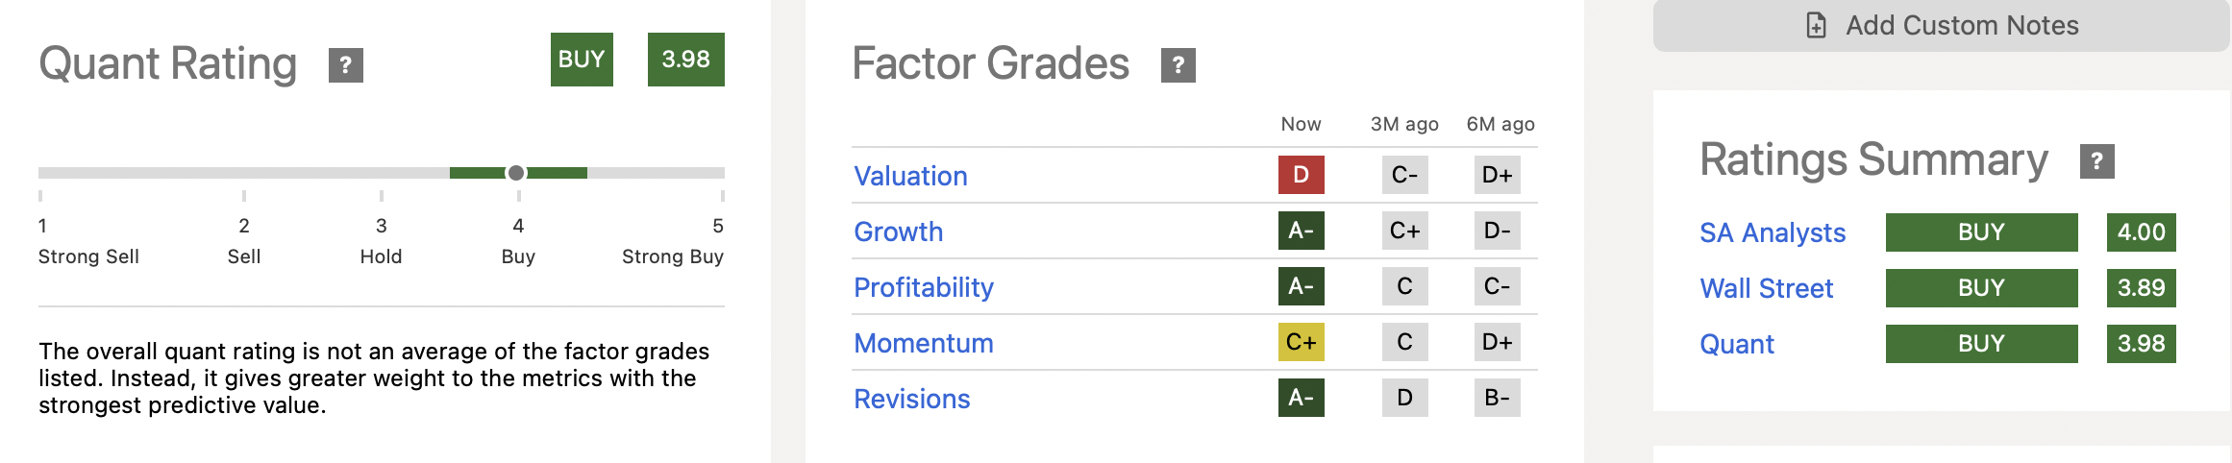Click the Quant Rating help question icon
Viewport: 2232px width, 463px height.
346,65
